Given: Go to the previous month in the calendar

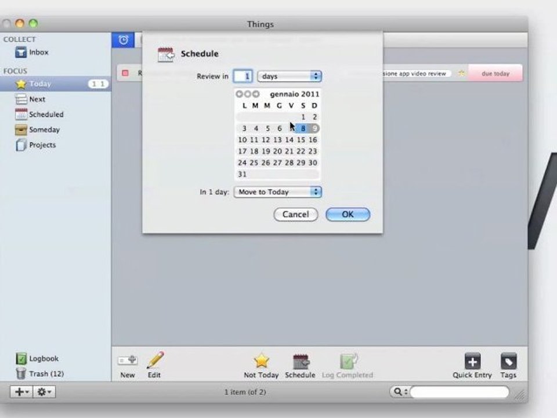Looking at the screenshot, I should [x=239, y=94].
